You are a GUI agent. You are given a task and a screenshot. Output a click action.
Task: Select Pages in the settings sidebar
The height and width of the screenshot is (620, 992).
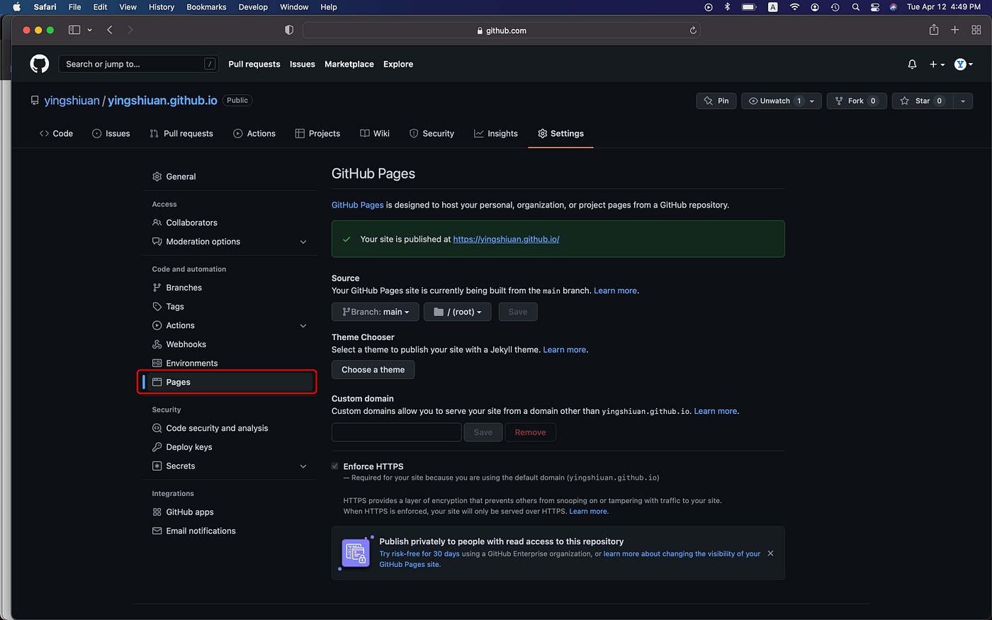pos(228,382)
